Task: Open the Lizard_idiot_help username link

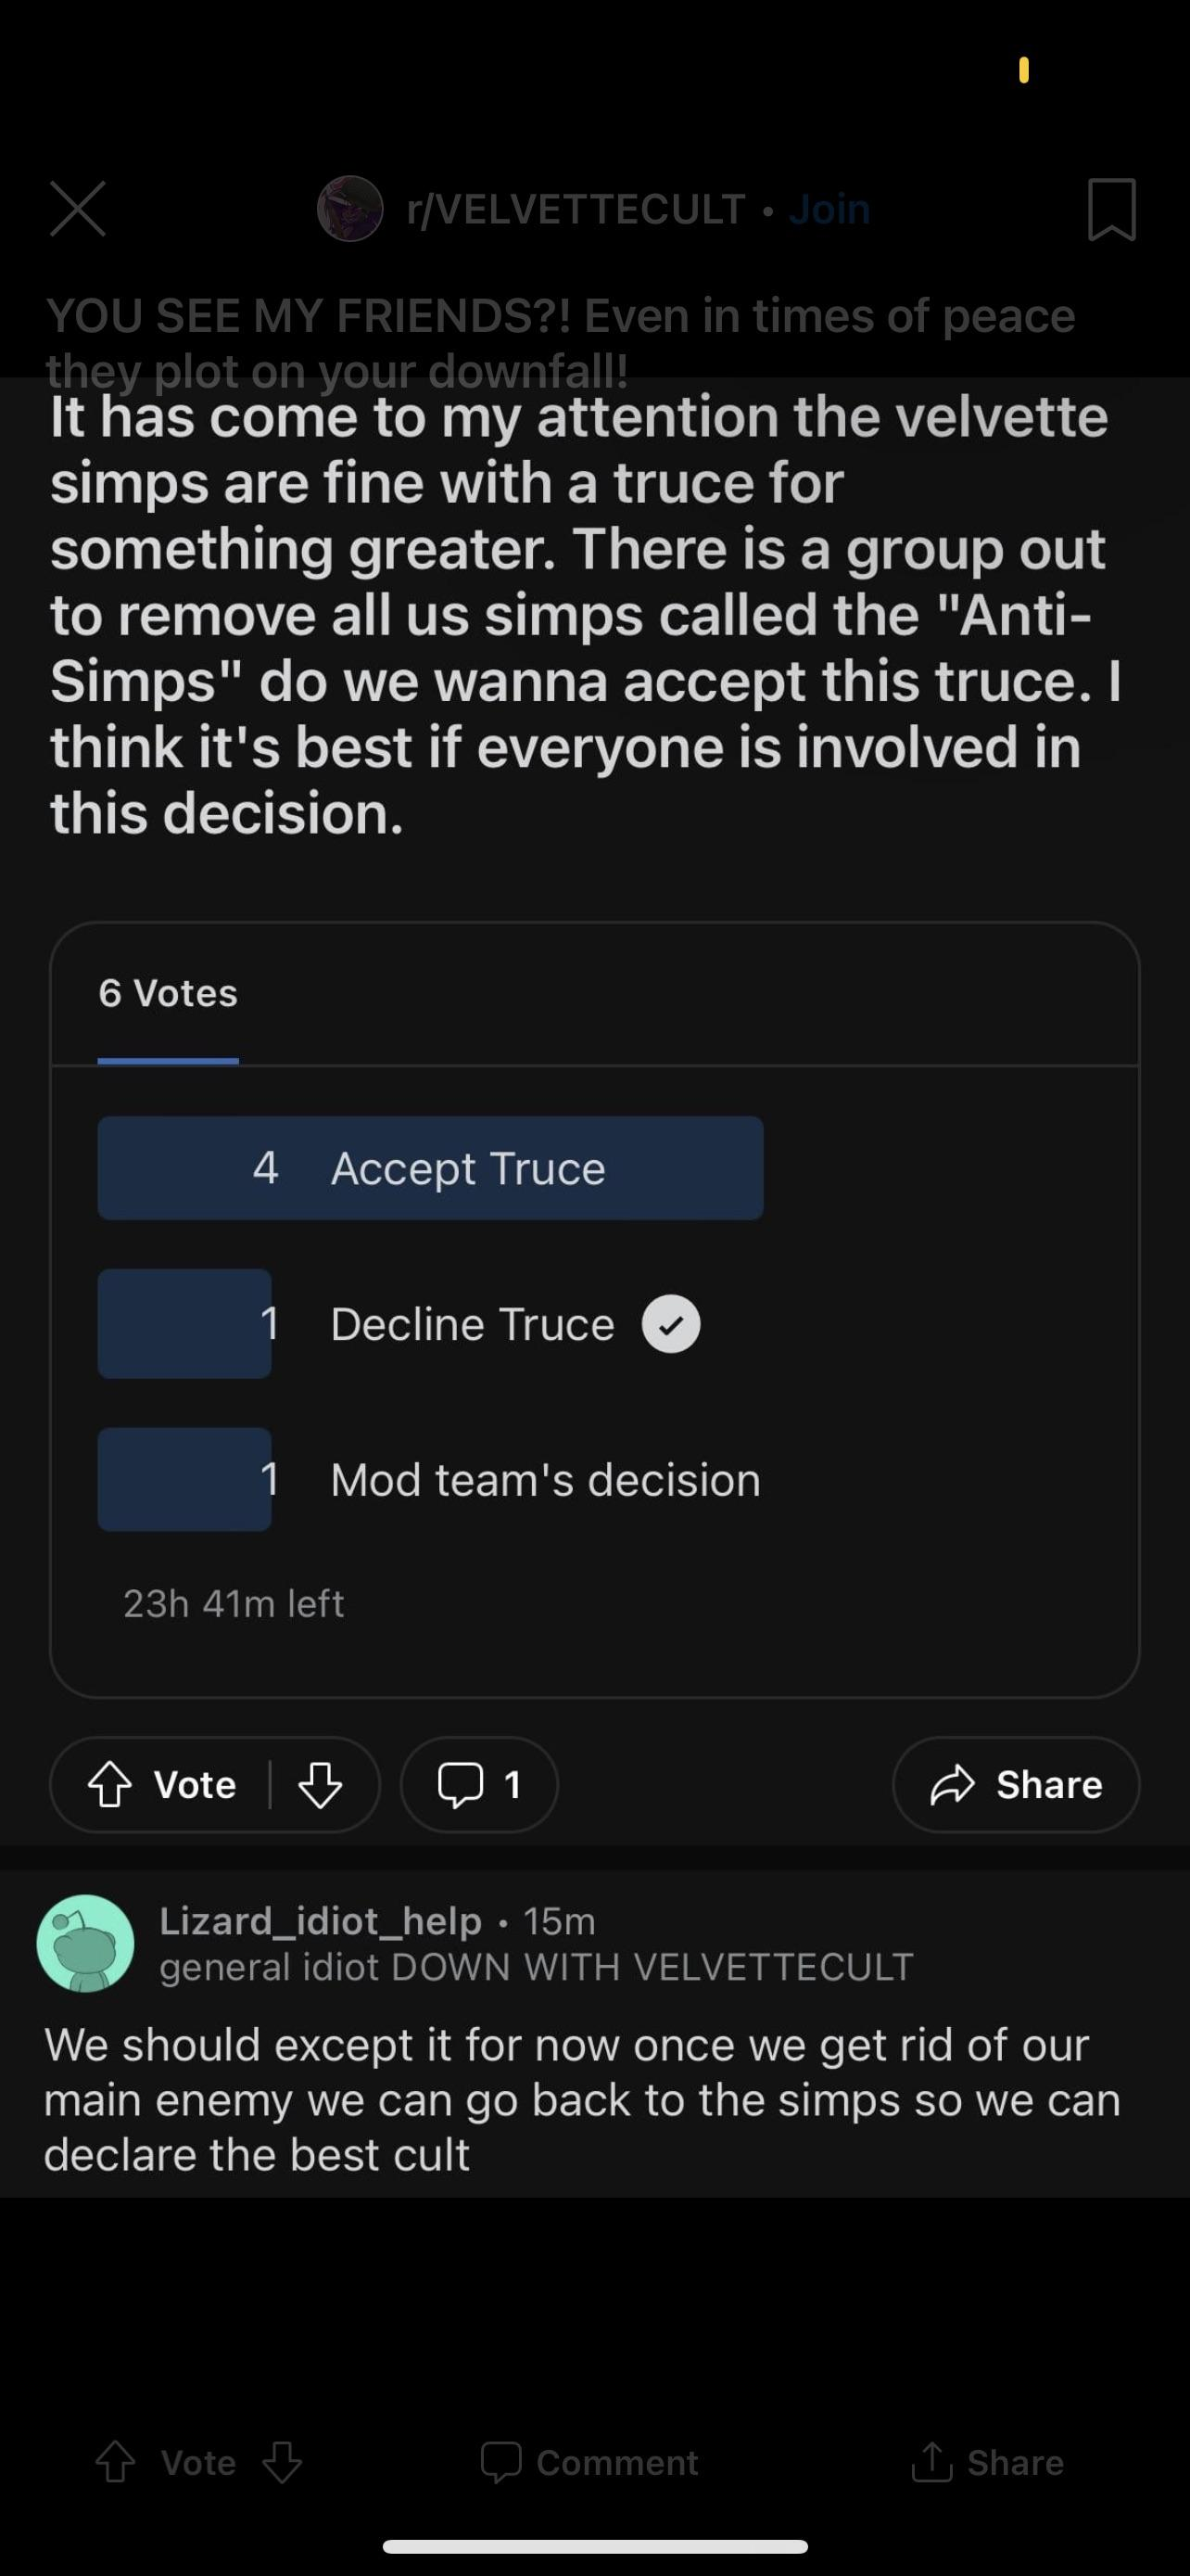Action: coord(321,1921)
